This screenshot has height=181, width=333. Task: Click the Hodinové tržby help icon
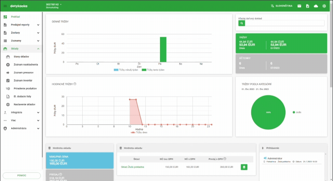click(75, 84)
